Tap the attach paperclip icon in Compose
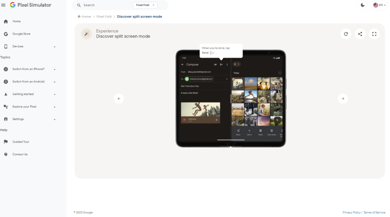This screenshot has height=217, width=390. pos(215,64)
